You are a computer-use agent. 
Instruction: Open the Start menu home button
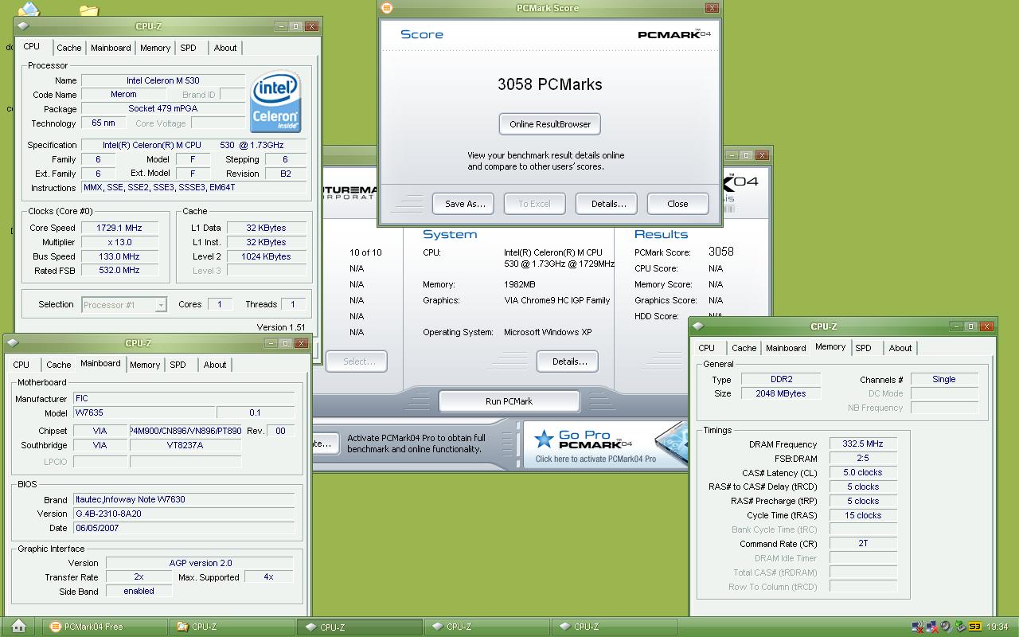click(x=19, y=627)
